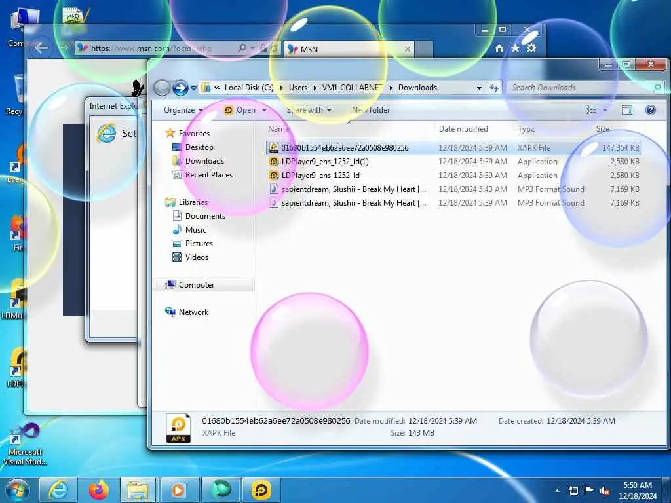
Task: Click the search magnifier in IE address bar
Action: coord(242,48)
